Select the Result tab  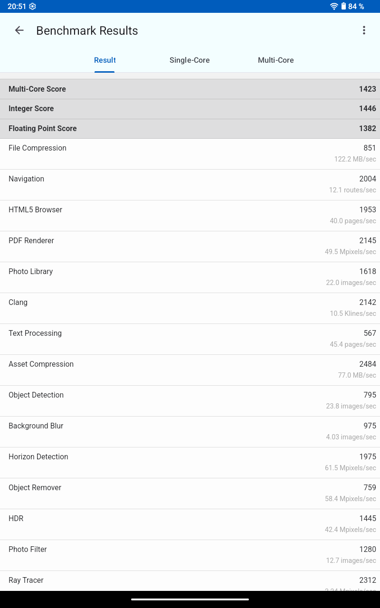(104, 60)
